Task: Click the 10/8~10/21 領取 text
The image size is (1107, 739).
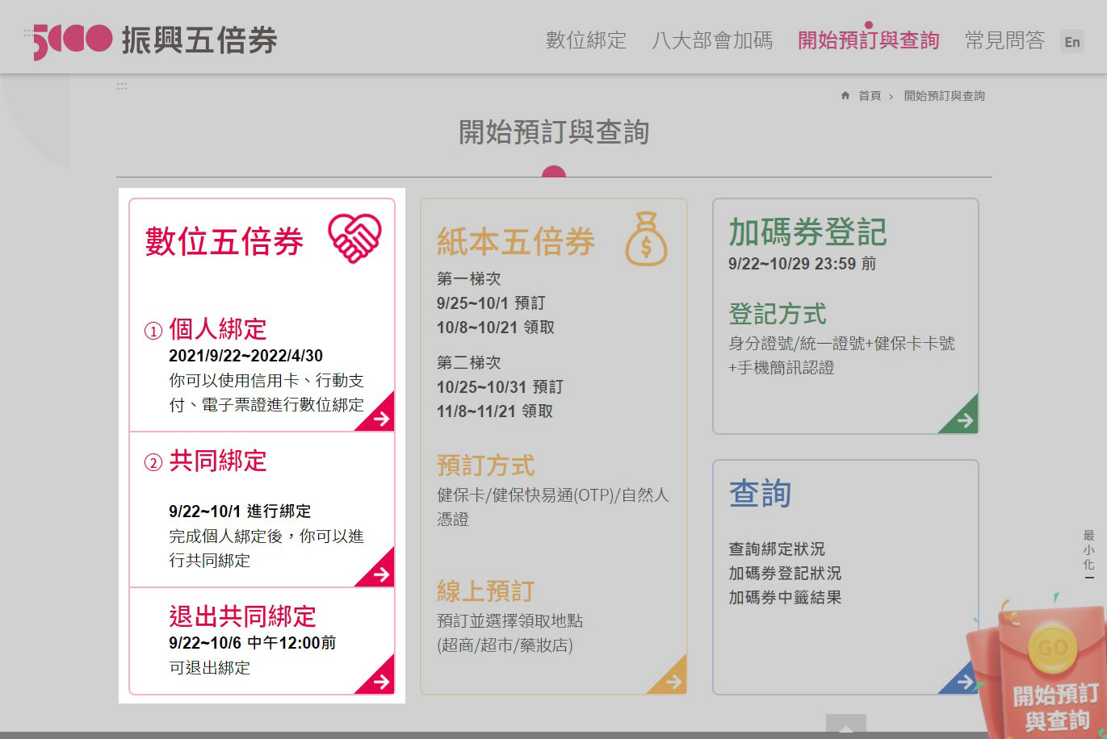Action: click(496, 328)
